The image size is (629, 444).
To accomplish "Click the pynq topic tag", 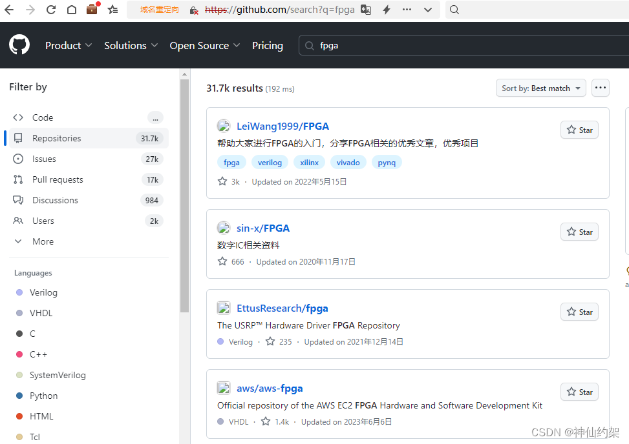I will click(387, 163).
